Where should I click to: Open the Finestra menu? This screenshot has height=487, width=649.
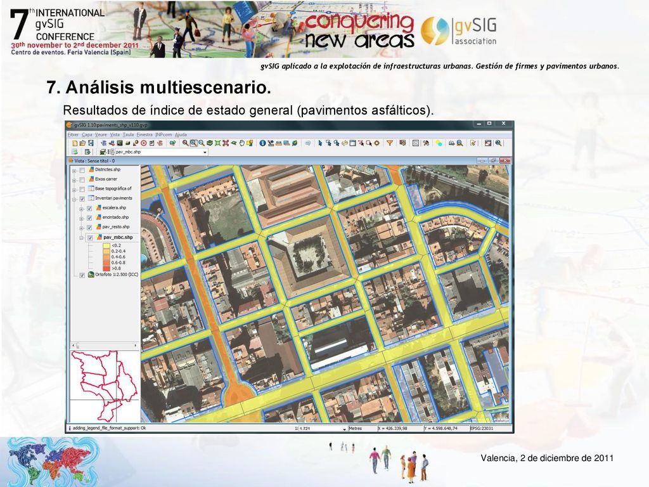click(145, 134)
